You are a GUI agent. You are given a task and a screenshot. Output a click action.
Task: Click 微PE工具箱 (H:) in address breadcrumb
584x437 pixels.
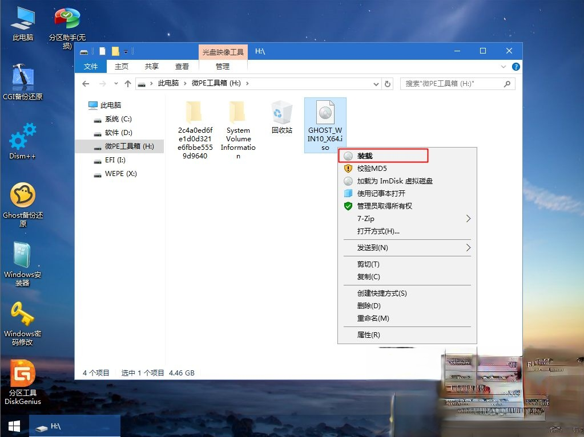tap(216, 83)
